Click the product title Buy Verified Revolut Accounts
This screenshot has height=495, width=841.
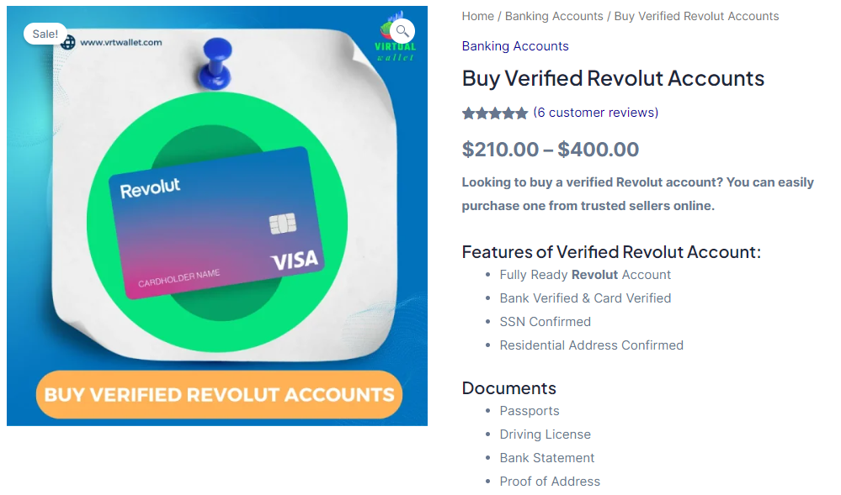point(612,78)
